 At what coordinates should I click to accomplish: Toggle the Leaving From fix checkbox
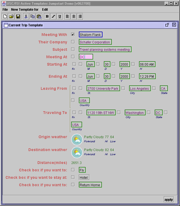pyautogui.click(x=74, y=88)
